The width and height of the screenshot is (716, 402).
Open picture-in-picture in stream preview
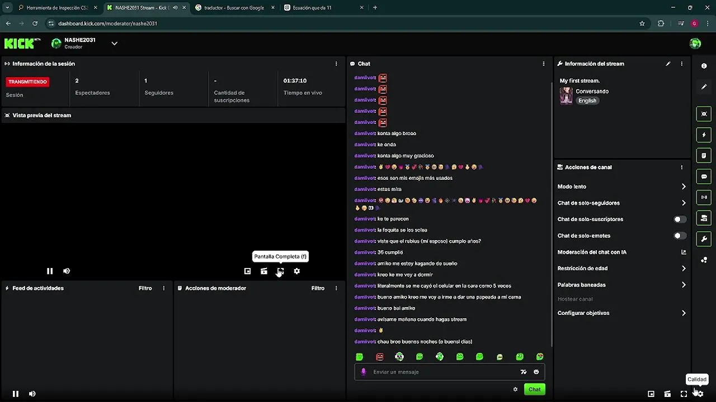tap(247, 271)
